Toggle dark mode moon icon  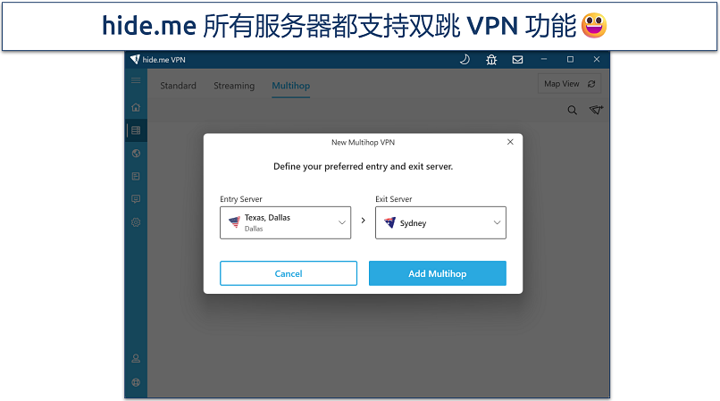tap(465, 59)
